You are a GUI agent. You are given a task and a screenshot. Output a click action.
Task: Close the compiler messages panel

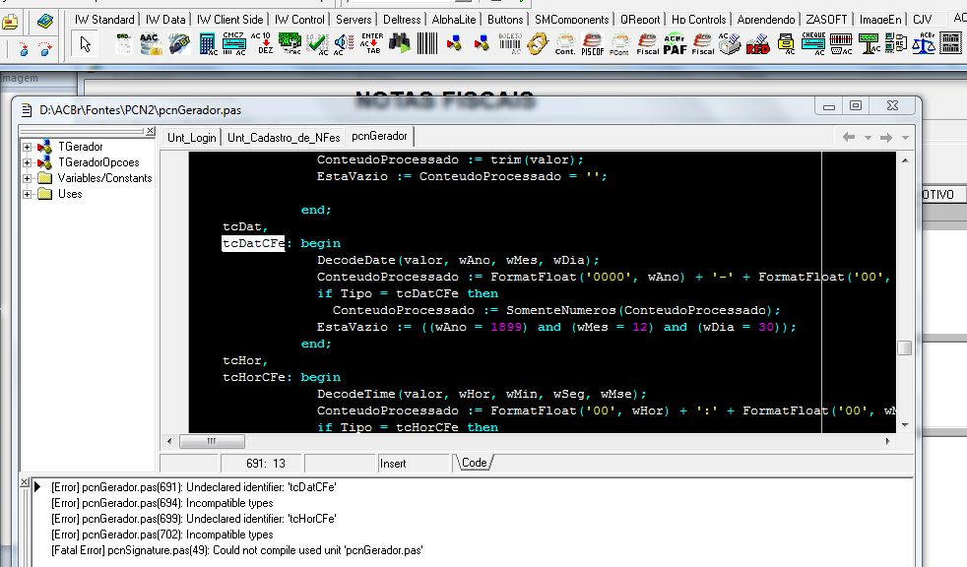click(x=25, y=482)
